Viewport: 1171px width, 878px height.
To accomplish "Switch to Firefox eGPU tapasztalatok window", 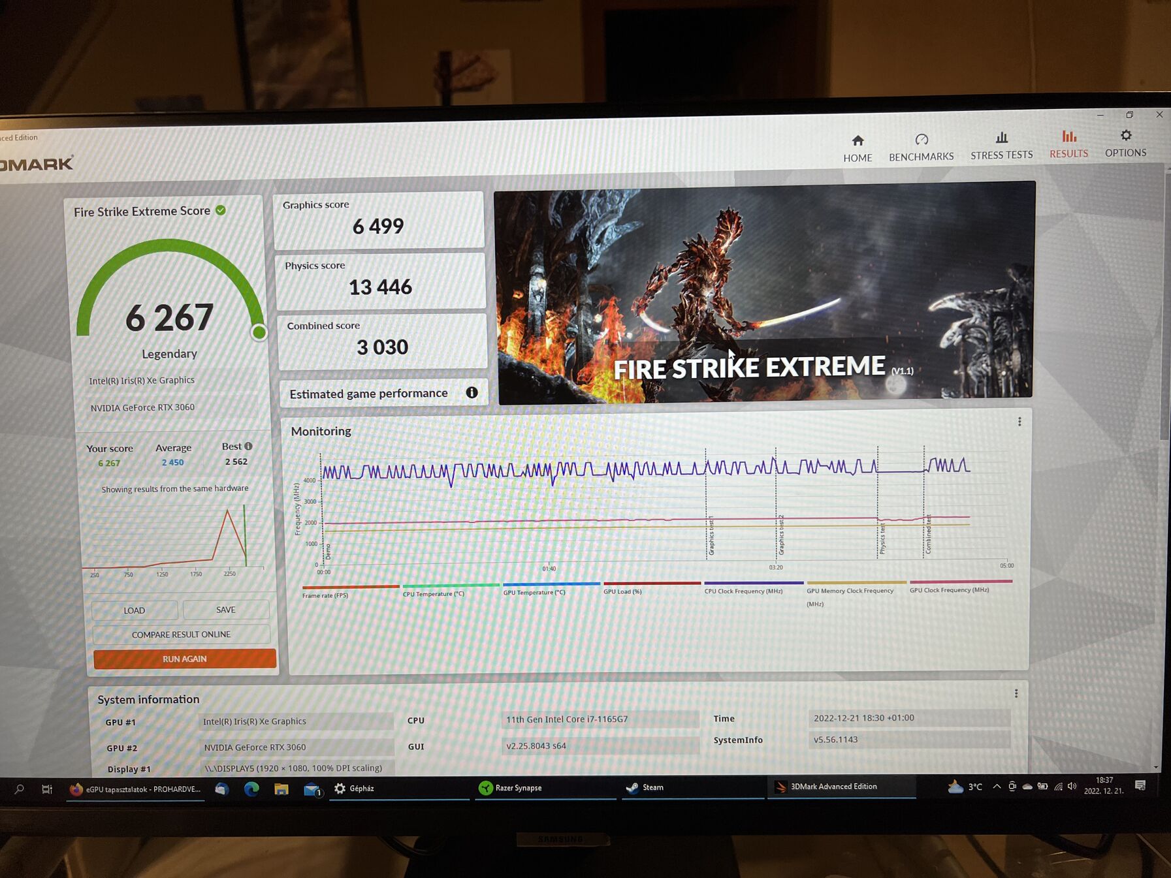I will (x=135, y=789).
